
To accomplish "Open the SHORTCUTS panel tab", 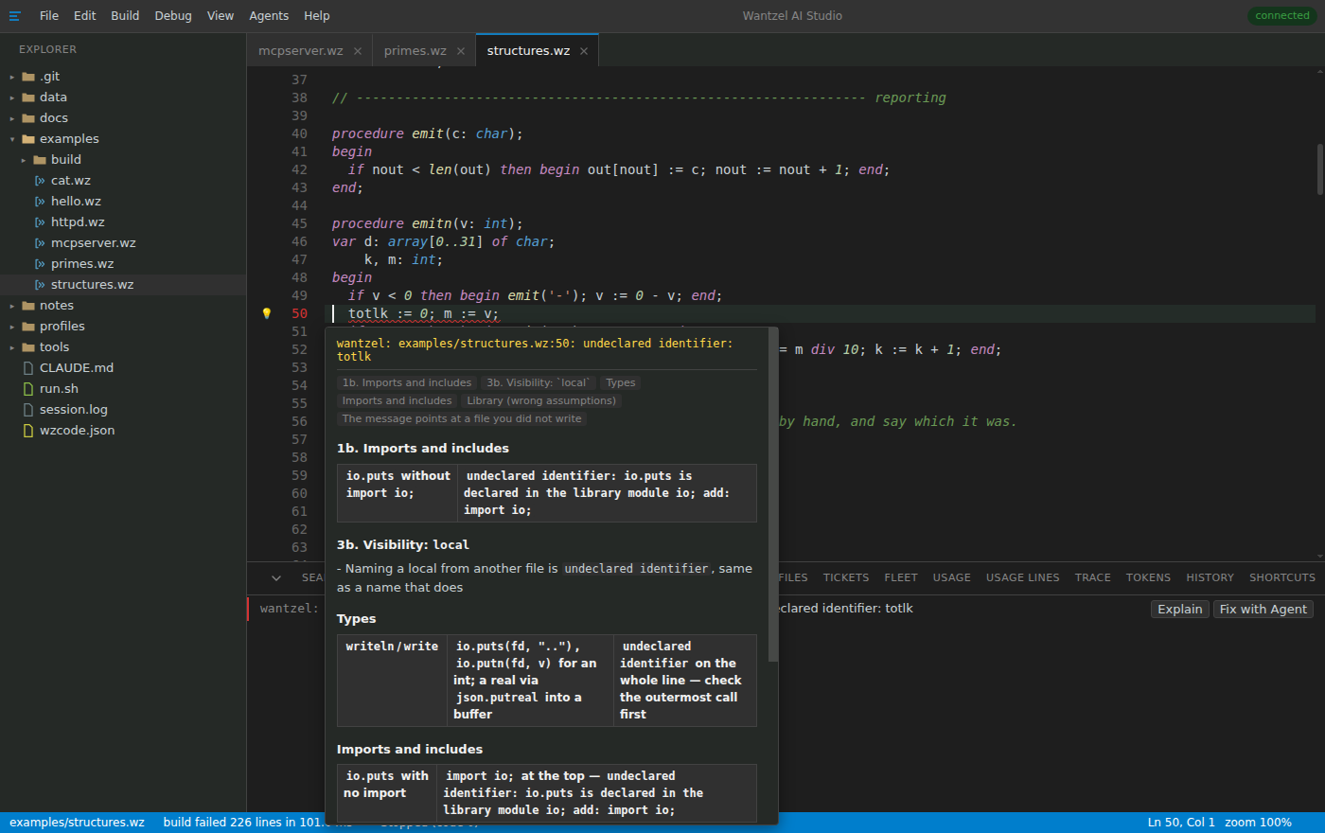I will tap(1282, 577).
